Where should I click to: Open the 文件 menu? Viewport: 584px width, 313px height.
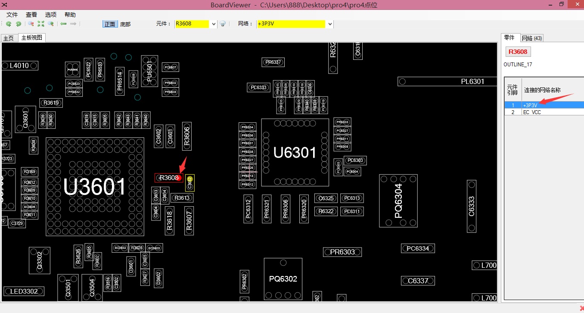12,15
